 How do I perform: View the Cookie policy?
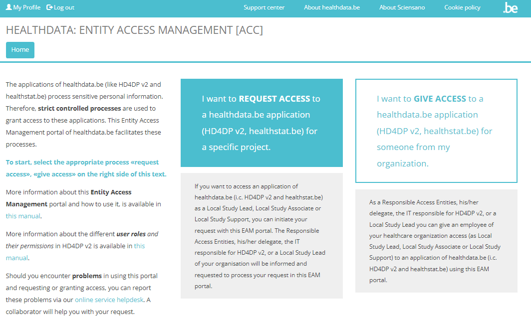(462, 7)
